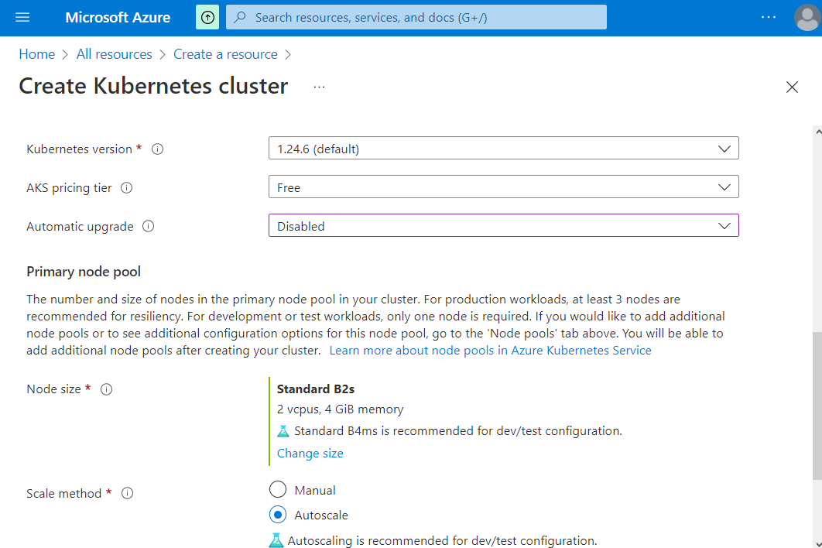Open the user account avatar
The width and height of the screenshot is (822, 548).
click(807, 18)
